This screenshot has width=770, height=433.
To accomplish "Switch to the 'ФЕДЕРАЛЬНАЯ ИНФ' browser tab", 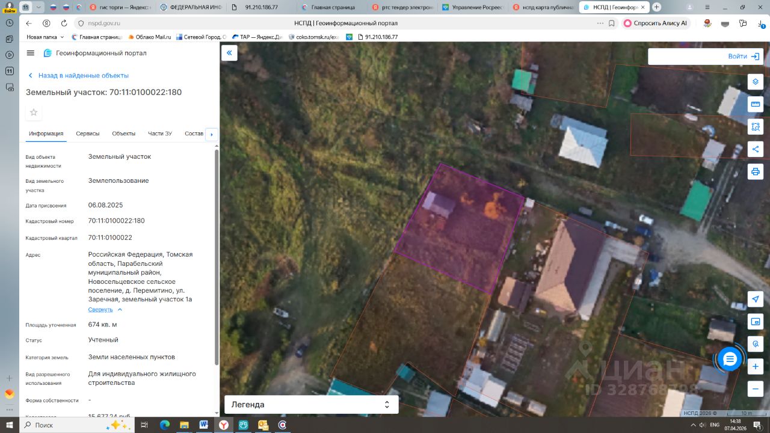I will click(x=192, y=7).
